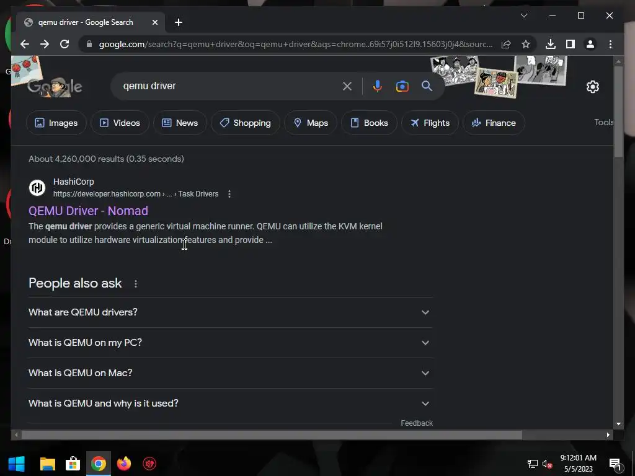Switch to Maps results
Image resolution: width=635 pixels, height=476 pixels.
point(311,123)
